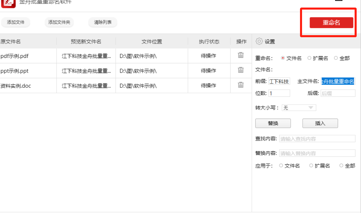Image resolution: width=361 pixels, height=213 pixels.
Task: Click 文件位置 column header
Action: pyautogui.click(x=152, y=41)
